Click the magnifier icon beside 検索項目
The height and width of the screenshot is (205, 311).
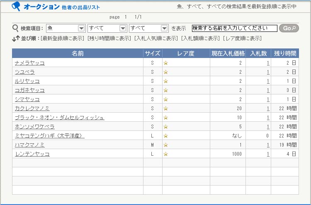[16, 28]
